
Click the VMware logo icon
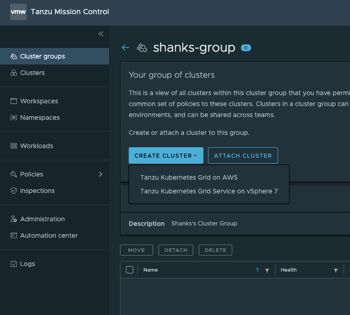pyautogui.click(x=18, y=11)
